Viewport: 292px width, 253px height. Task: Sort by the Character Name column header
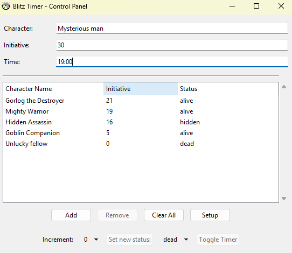[53, 89]
